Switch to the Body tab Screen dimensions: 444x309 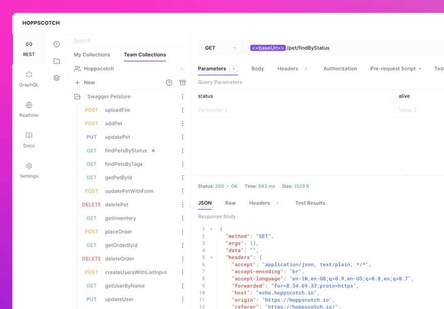(x=258, y=68)
